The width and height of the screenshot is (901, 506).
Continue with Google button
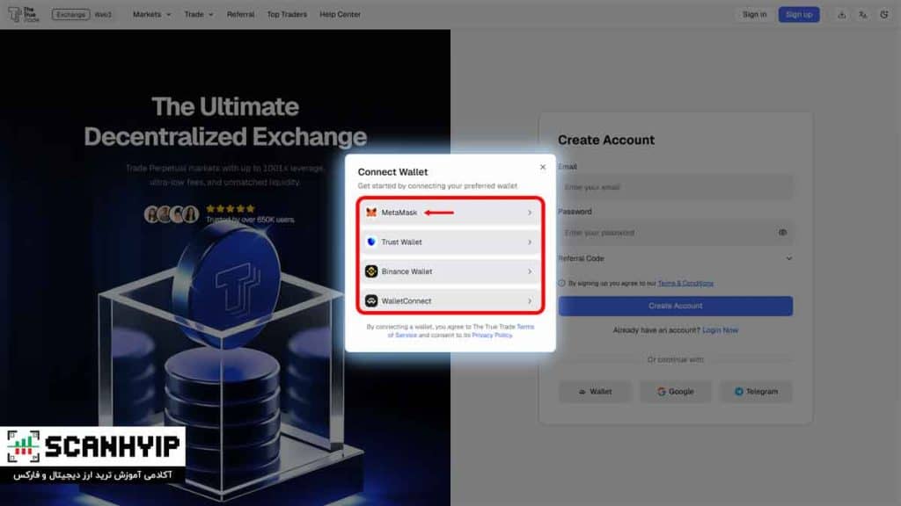tap(675, 391)
